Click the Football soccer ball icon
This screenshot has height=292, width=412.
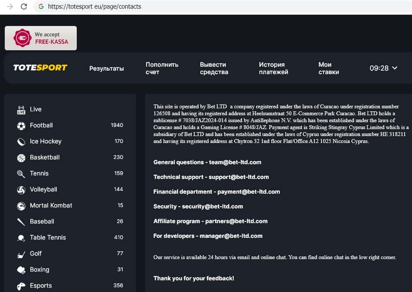[x=21, y=126]
